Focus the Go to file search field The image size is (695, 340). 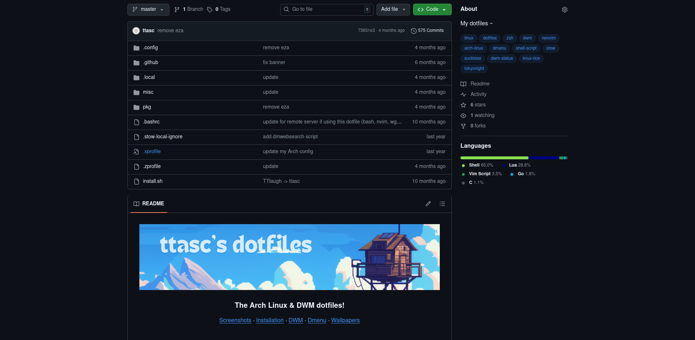[327, 9]
